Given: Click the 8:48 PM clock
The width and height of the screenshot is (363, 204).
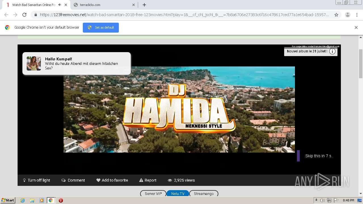Looking at the screenshot, I should coord(348,200).
